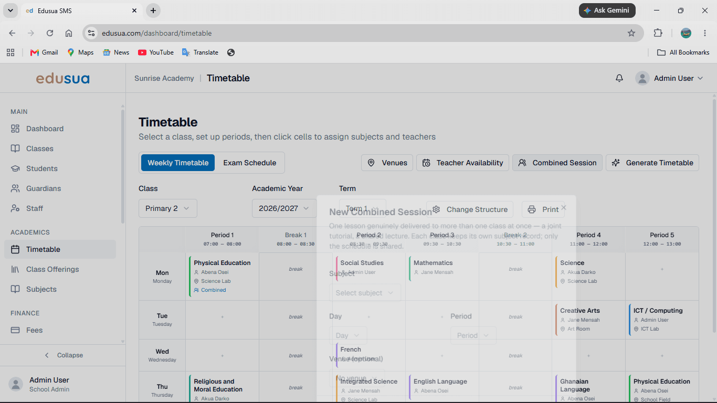
Task: Bookmark this page with the star
Action: (x=631, y=33)
